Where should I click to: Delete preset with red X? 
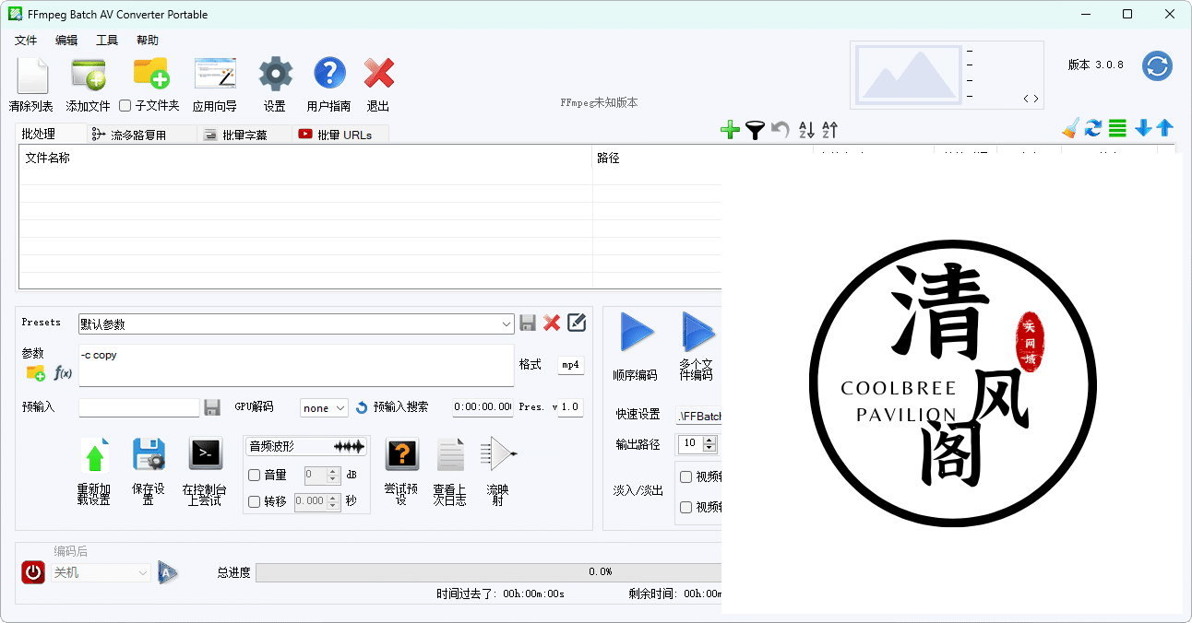552,323
